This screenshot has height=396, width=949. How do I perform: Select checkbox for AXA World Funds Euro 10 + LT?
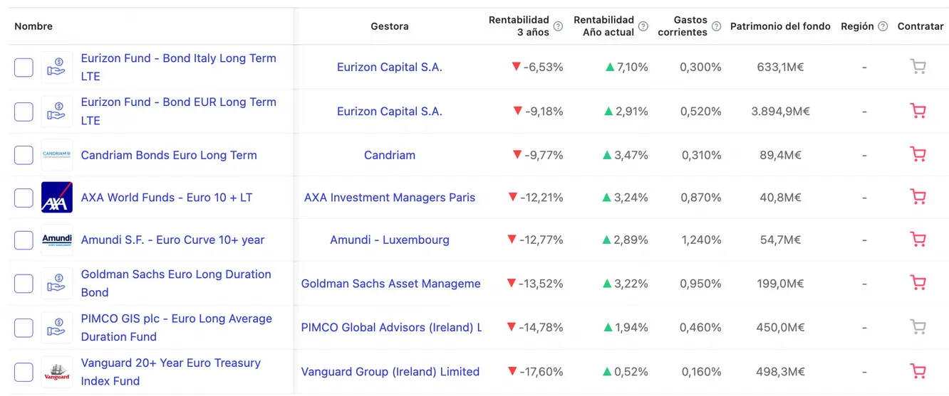click(x=24, y=198)
